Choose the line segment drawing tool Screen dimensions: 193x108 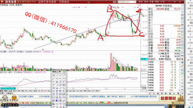[x=57, y=75]
